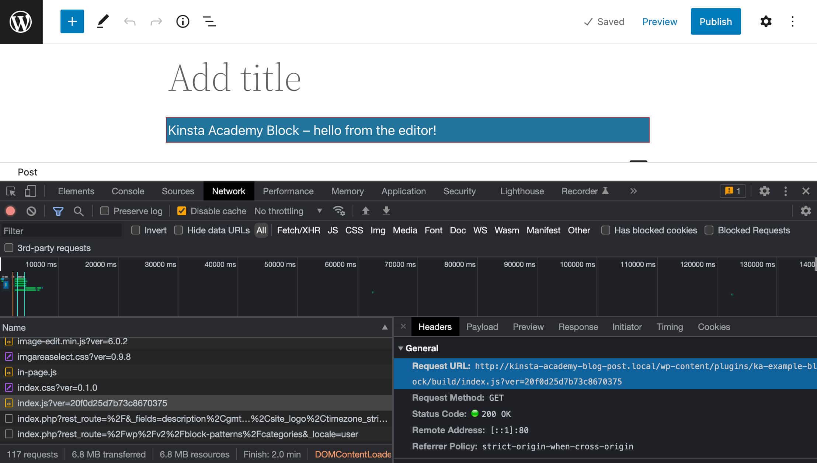Click the DevTools record (stop) button
Viewport: 817px width, 463px height.
point(11,211)
